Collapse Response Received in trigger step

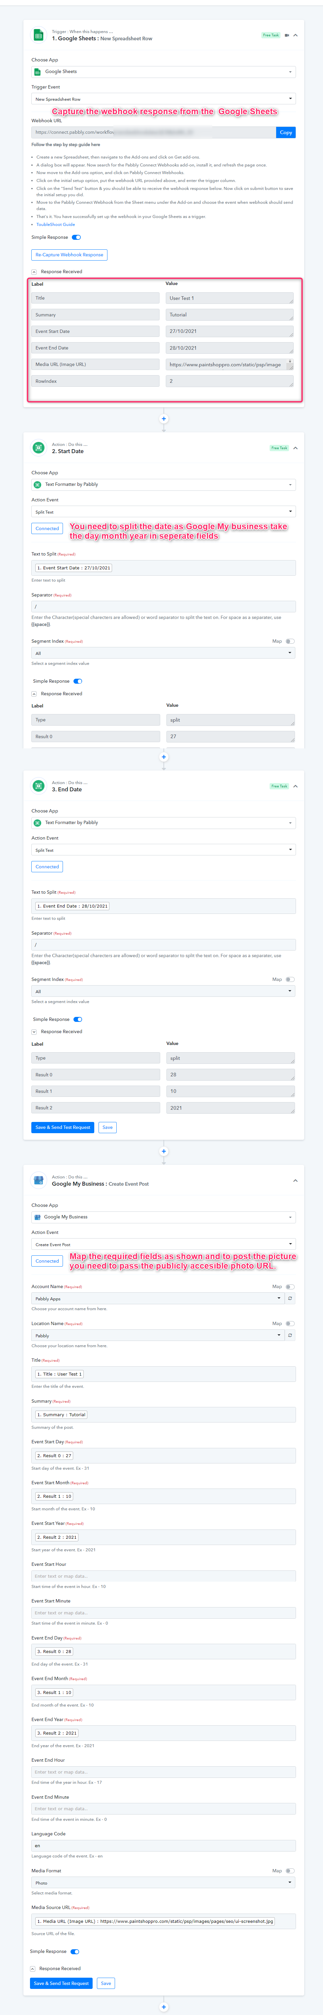[x=34, y=271]
